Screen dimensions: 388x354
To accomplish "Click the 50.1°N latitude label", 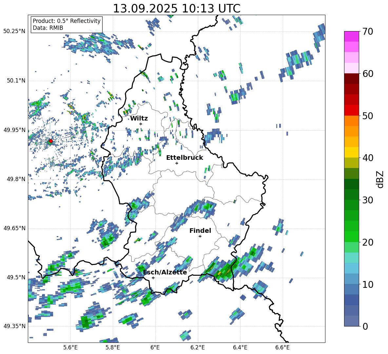I will pyautogui.click(x=16, y=81).
